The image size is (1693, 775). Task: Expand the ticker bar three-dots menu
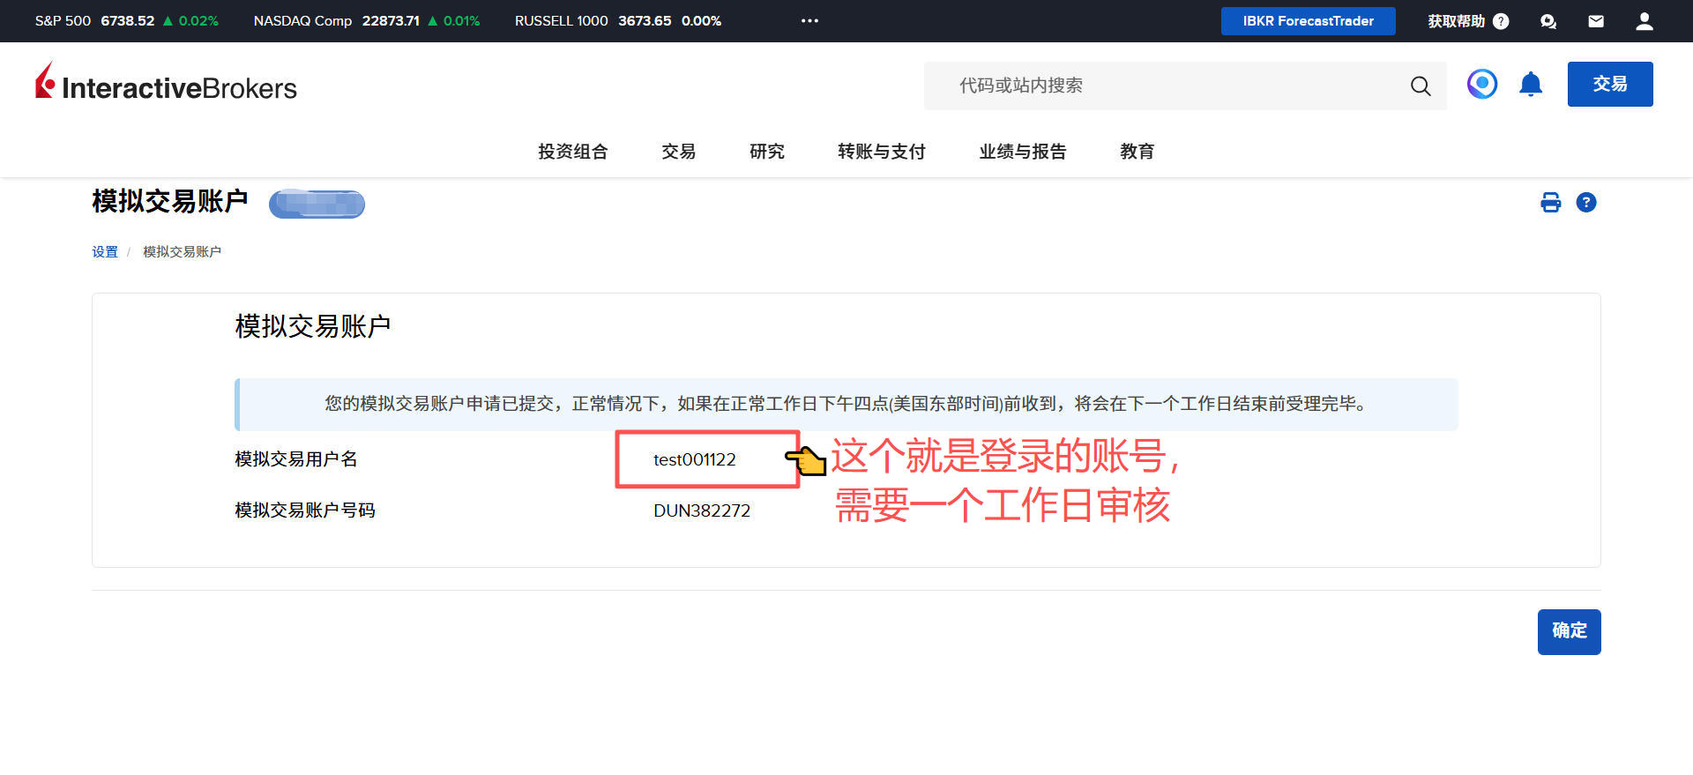[x=809, y=21]
